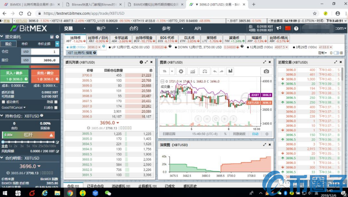Image resolution: width=348 pixels, height=197 pixels.
Task: Open announcements megaphone icon
Action: pos(279,28)
